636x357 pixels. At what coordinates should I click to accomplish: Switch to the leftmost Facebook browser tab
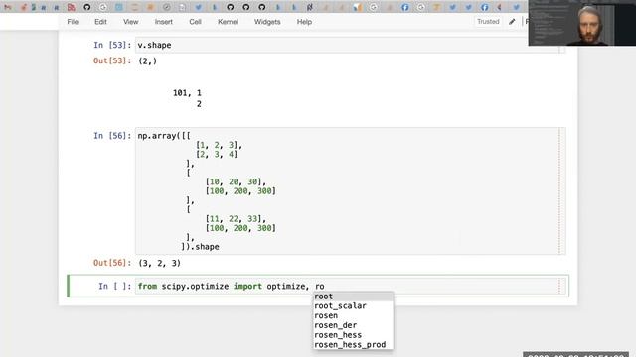click(404, 7)
